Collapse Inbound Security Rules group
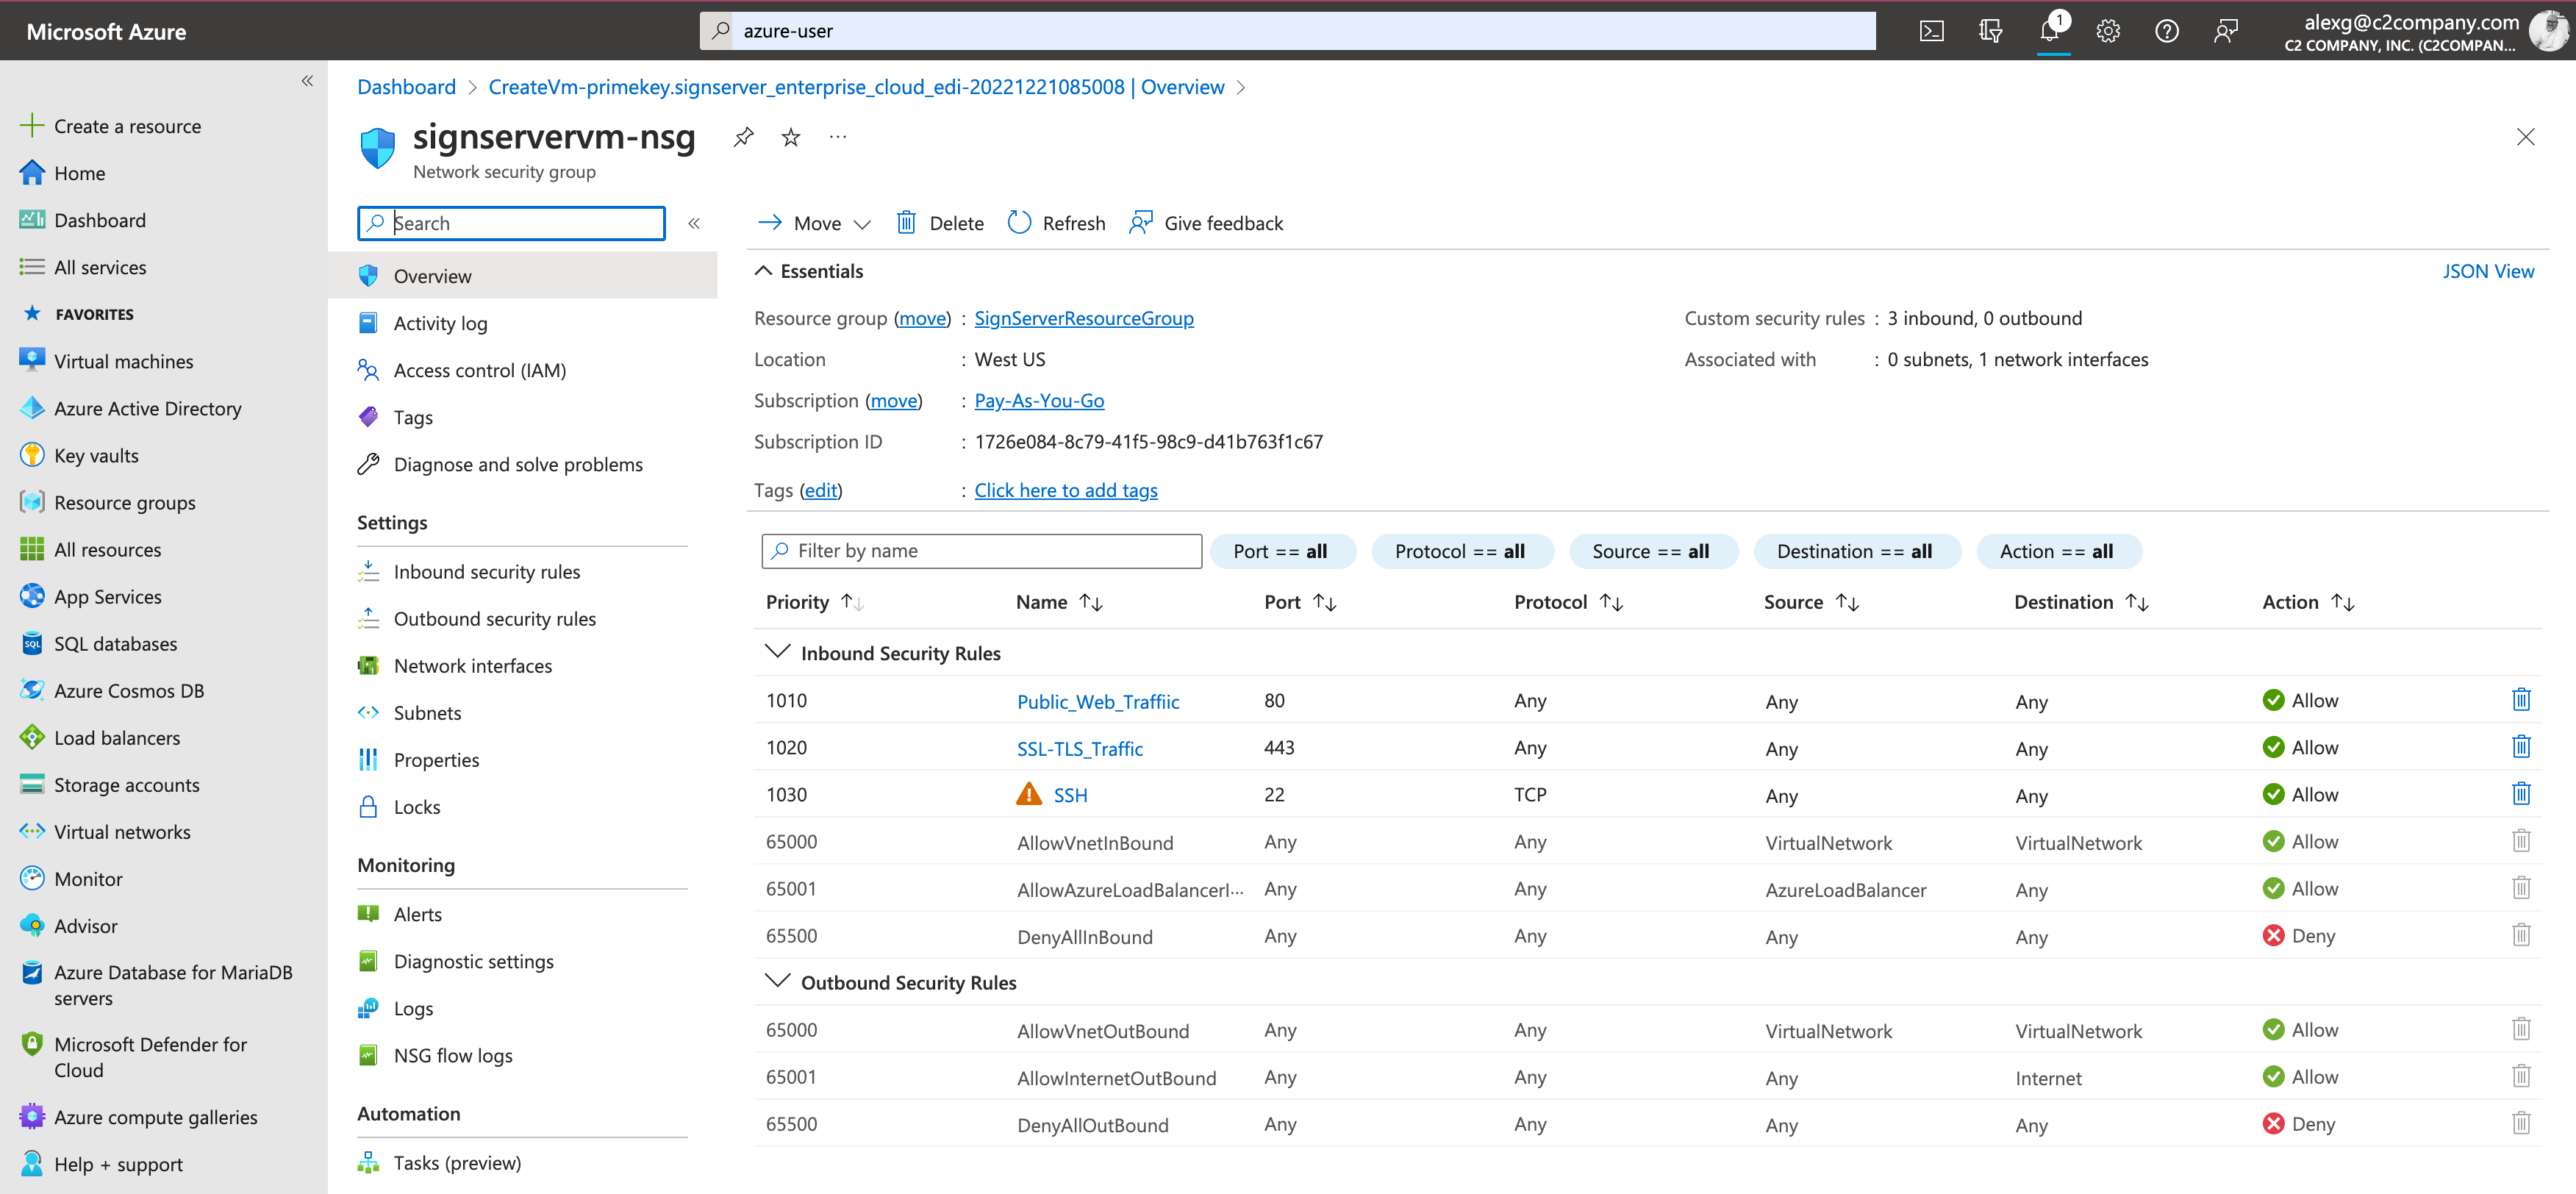2576x1194 pixels. click(777, 652)
